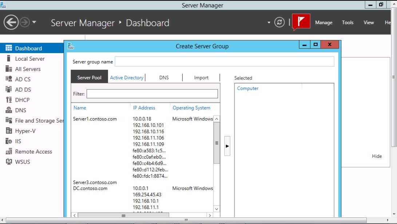
Task: Sort server list by Name column
Action: [80, 108]
